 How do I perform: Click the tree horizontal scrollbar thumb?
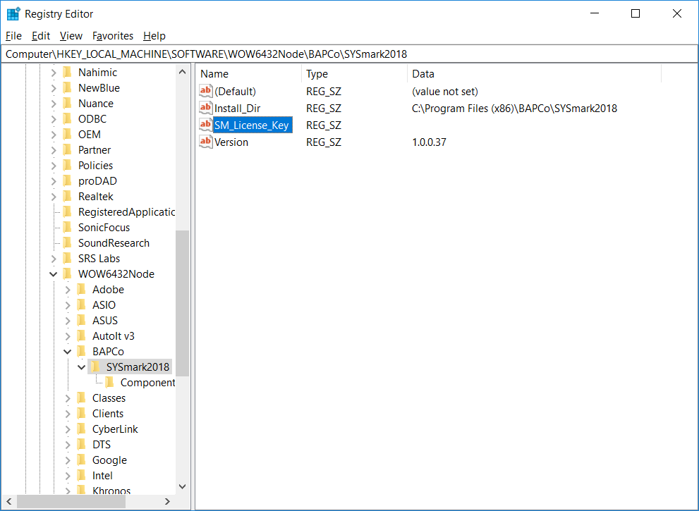71,502
